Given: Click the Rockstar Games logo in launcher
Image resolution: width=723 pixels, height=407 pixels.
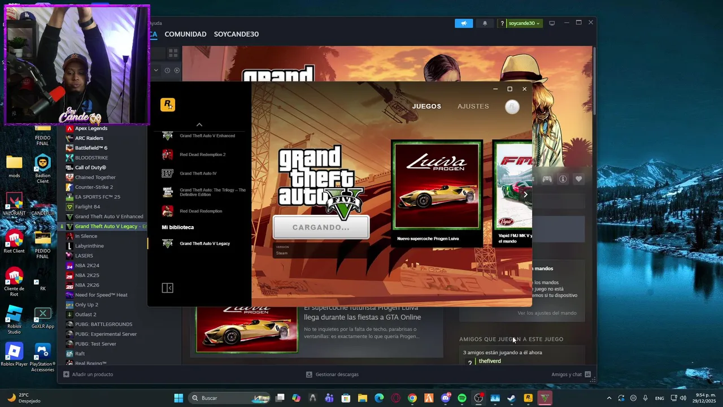Looking at the screenshot, I should (x=168, y=105).
